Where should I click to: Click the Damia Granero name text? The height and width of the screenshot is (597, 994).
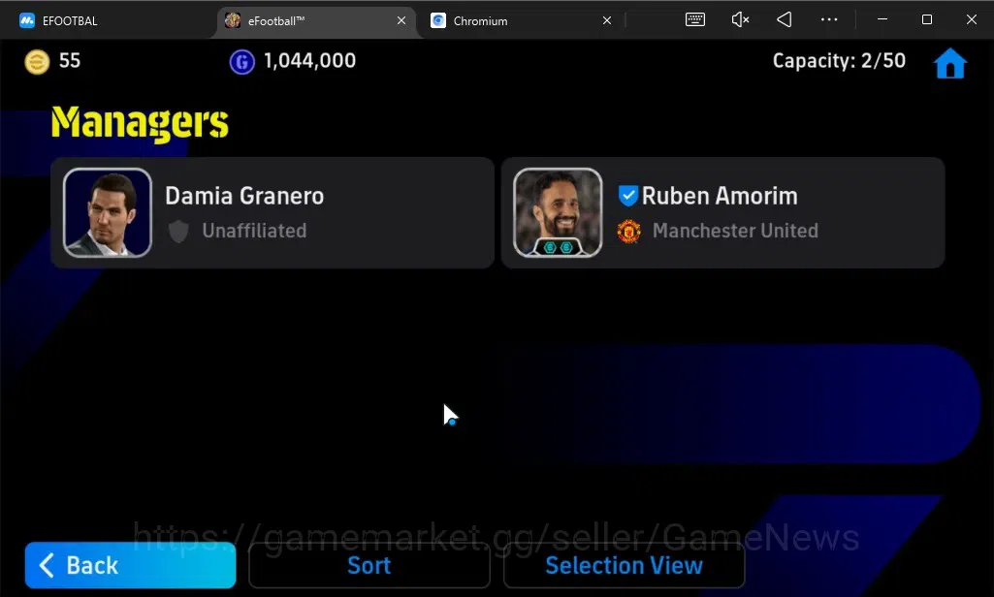pos(244,196)
